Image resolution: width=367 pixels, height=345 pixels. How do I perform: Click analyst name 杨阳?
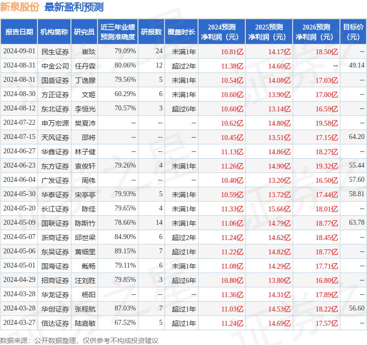[x=89, y=295]
